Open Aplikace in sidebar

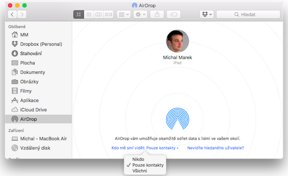pyautogui.click(x=38, y=100)
